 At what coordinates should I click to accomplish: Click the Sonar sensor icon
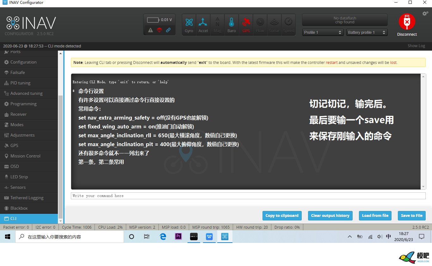pyautogui.click(x=274, y=25)
